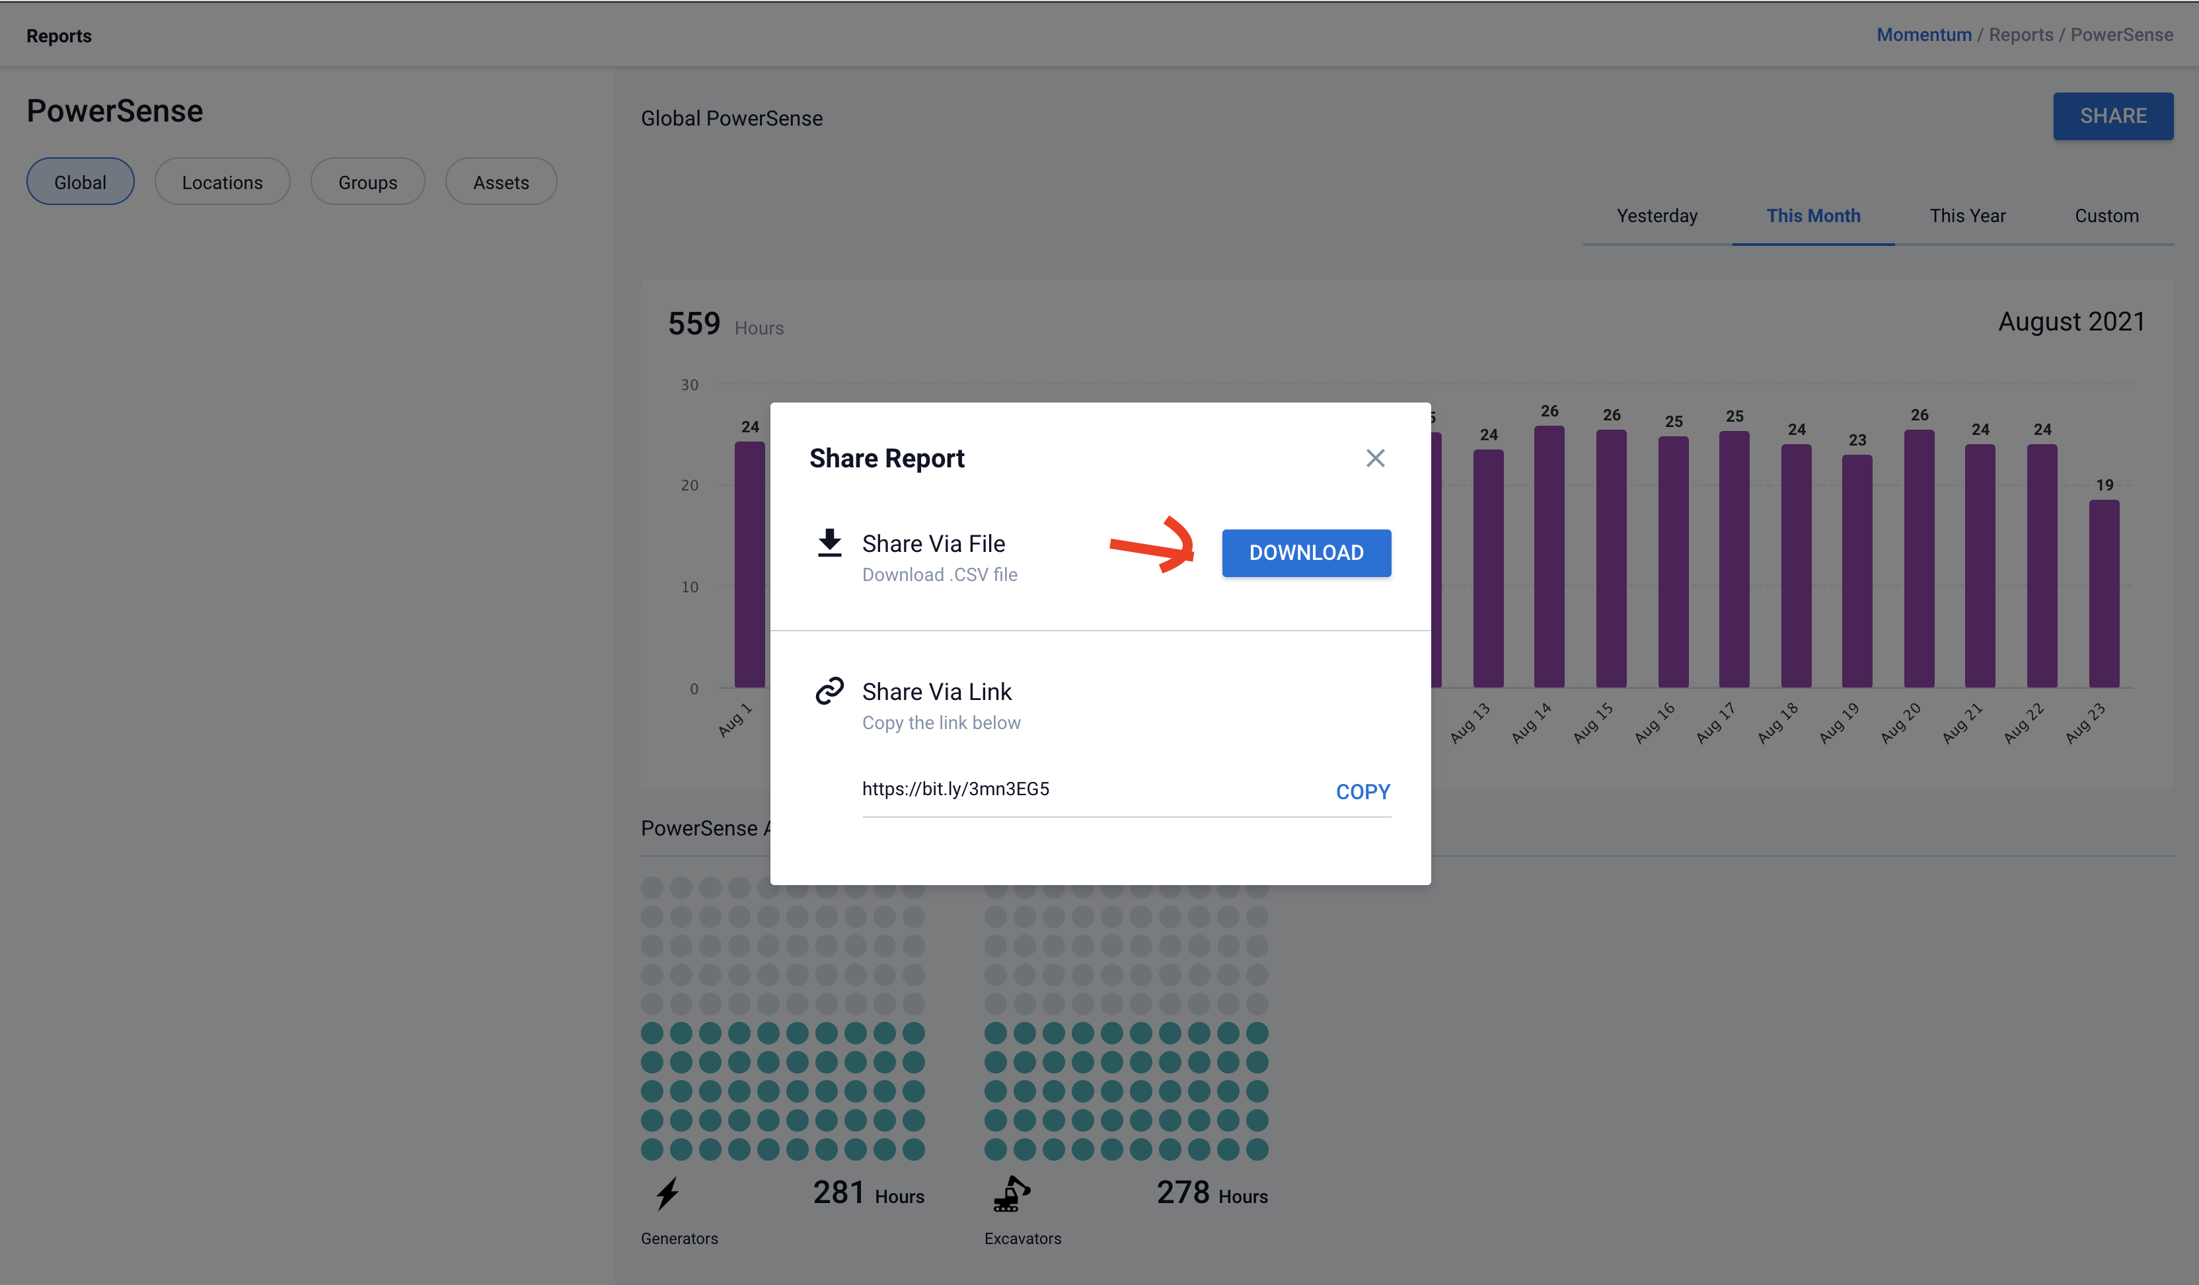Close the Share Report dialog
The width and height of the screenshot is (2199, 1285).
pos(1375,458)
